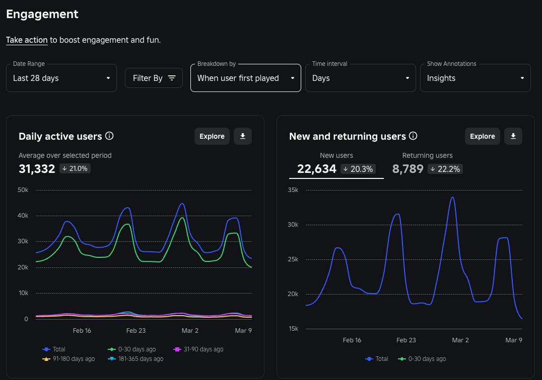The height and width of the screenshot is (380, 542).
Task: Click Average over selected period label
Action: (65, 155)
